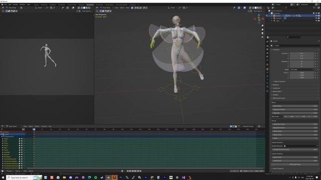
Task: Hide the Camera in the outliner viewport
Action: click(316, 18)
